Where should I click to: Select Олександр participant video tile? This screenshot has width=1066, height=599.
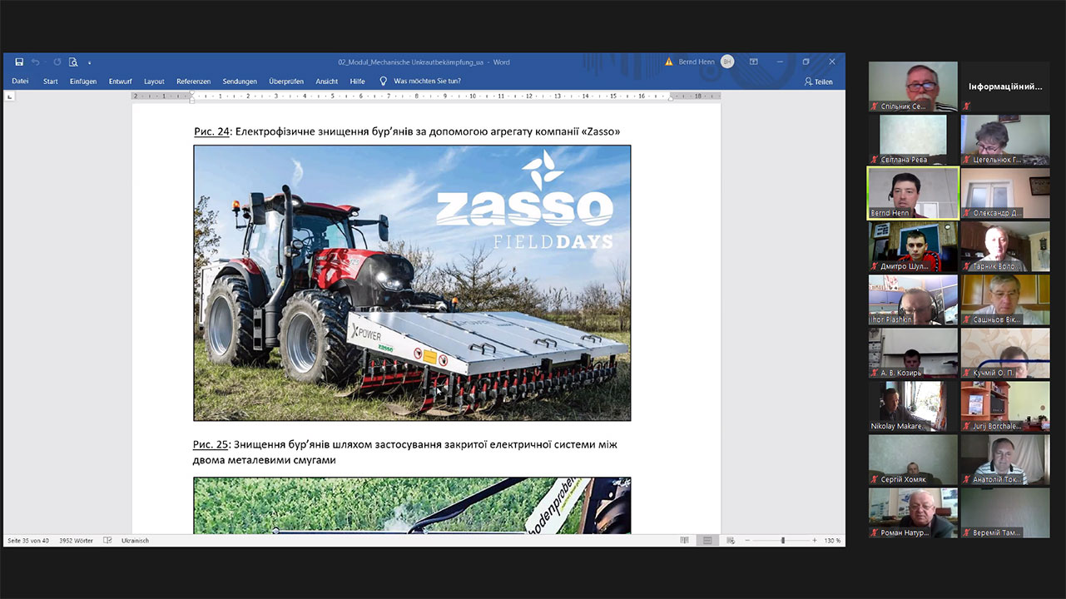1005,193
